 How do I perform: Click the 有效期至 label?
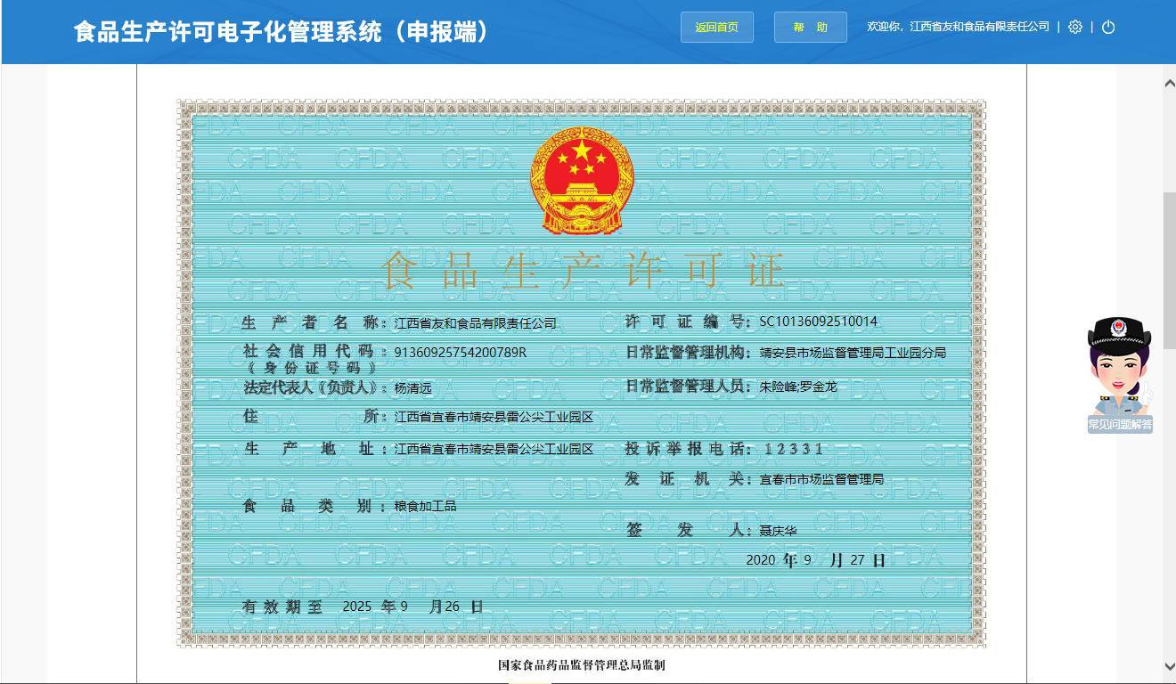pyautogui.click(x=281, y=607)
